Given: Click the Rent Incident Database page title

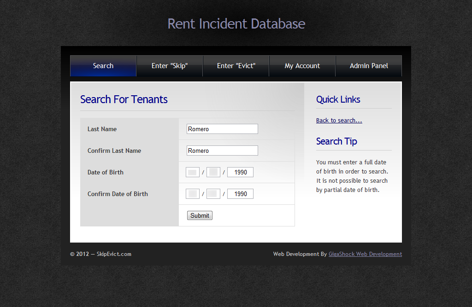Looking at the screenshot, I should click(236, 24).
